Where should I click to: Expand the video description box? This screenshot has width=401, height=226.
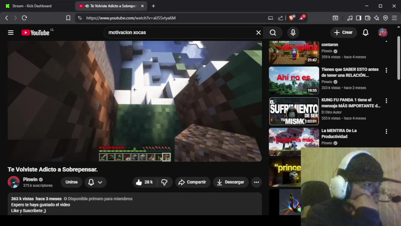tap(135, 204)
